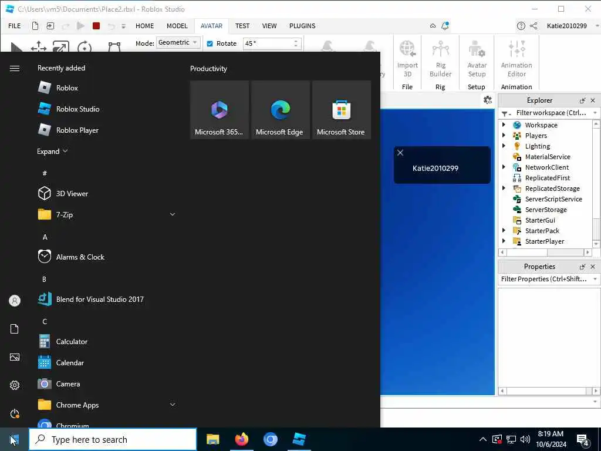Viewport: 601px width, 451px height.
Task: Click the Windows Start button
Action: (x=14, y=439)
